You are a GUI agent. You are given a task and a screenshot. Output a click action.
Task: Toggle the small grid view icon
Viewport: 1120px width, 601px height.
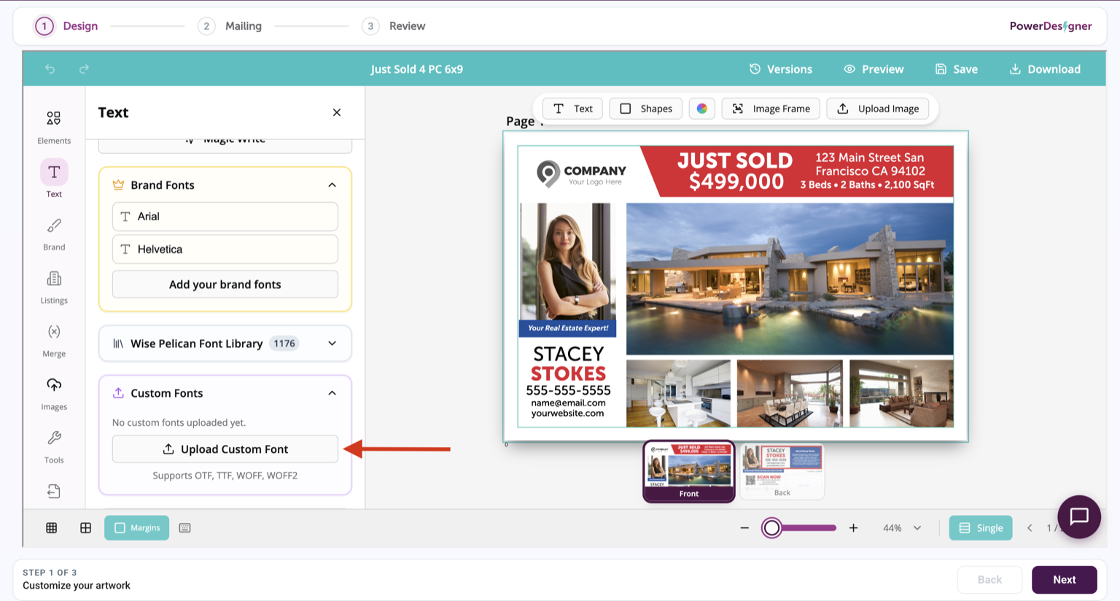coord(52,527)
